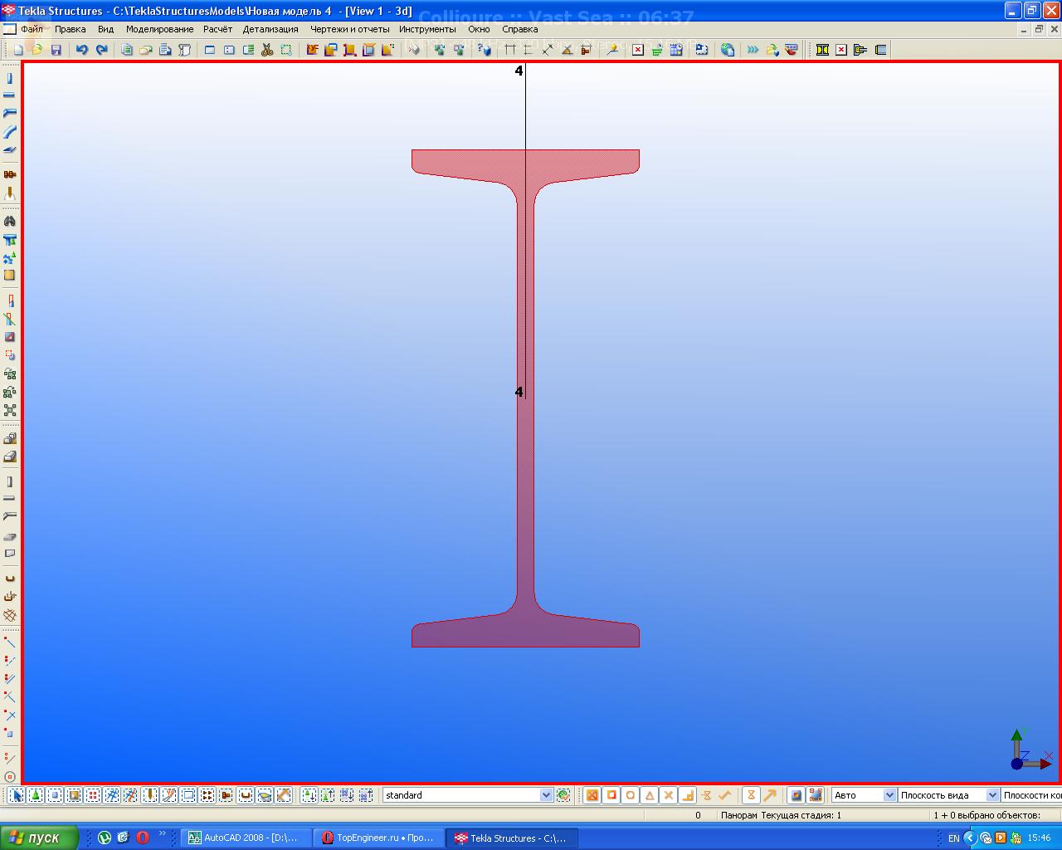Screen dimensions: 1062x850
Task: Click the Undo arrow in toolbar
Action: click(x=81, y=50)
